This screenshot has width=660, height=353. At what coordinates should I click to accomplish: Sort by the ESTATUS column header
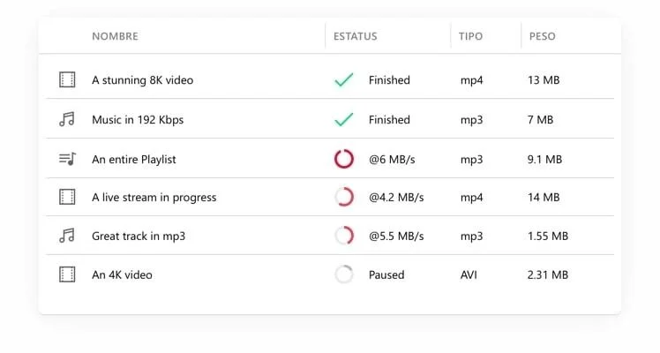pyautogui.click(x=356, y=36)
